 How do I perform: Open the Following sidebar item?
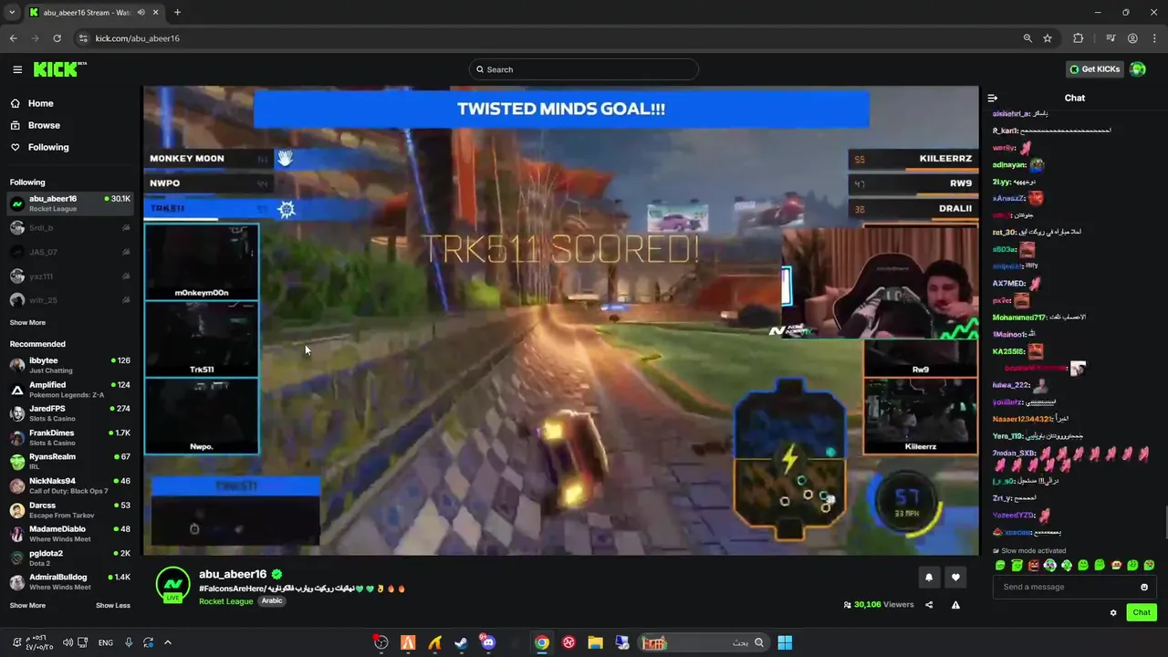coord(70,147)
